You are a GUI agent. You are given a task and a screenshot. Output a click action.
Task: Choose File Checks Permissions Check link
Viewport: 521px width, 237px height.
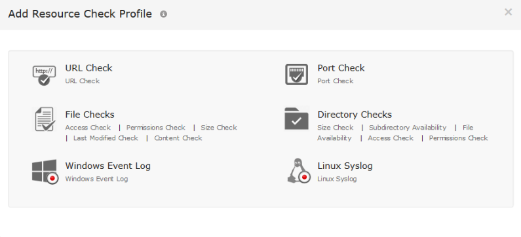point(155,128)
